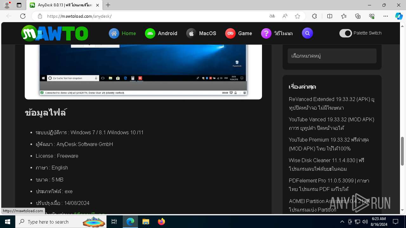
Task: Open YouTube Vanced 19.33.32 article link
Action: tap(331, 124)
